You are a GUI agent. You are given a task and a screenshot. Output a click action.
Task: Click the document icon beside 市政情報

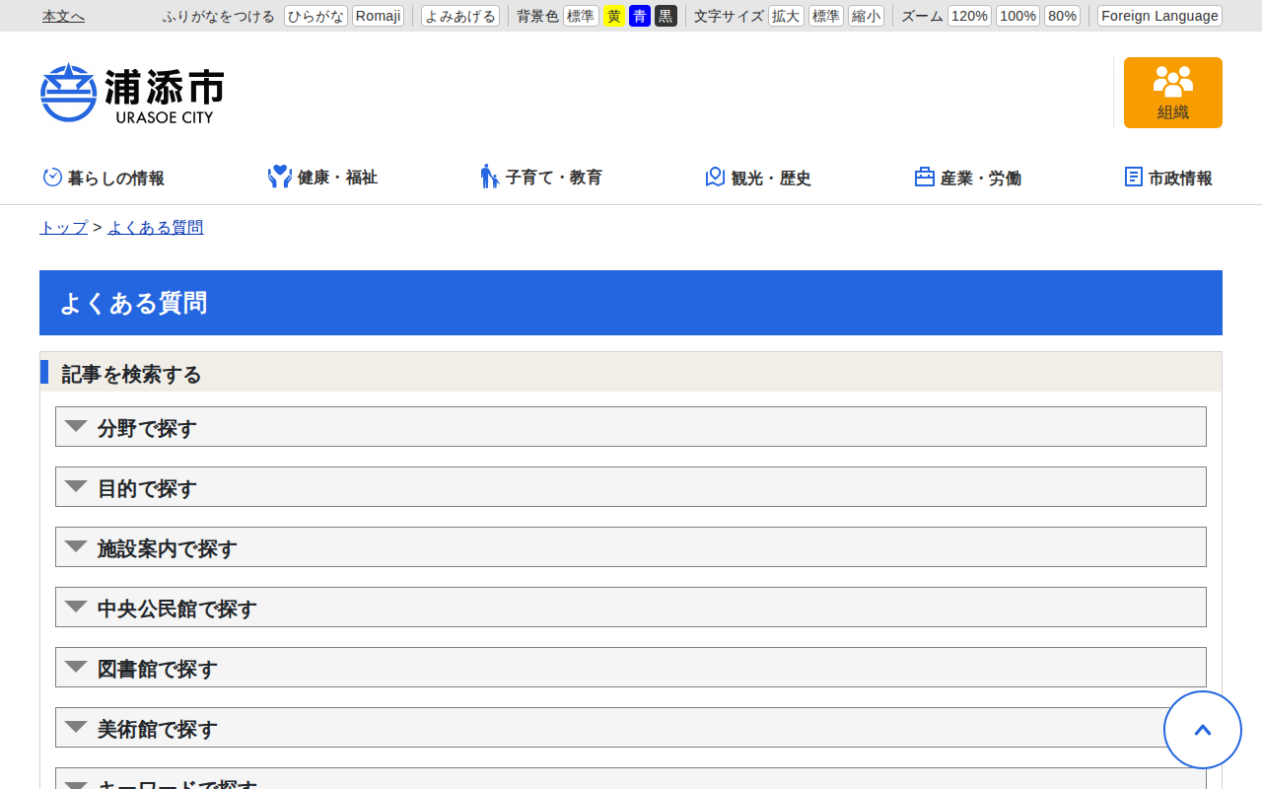(1134, 177)
